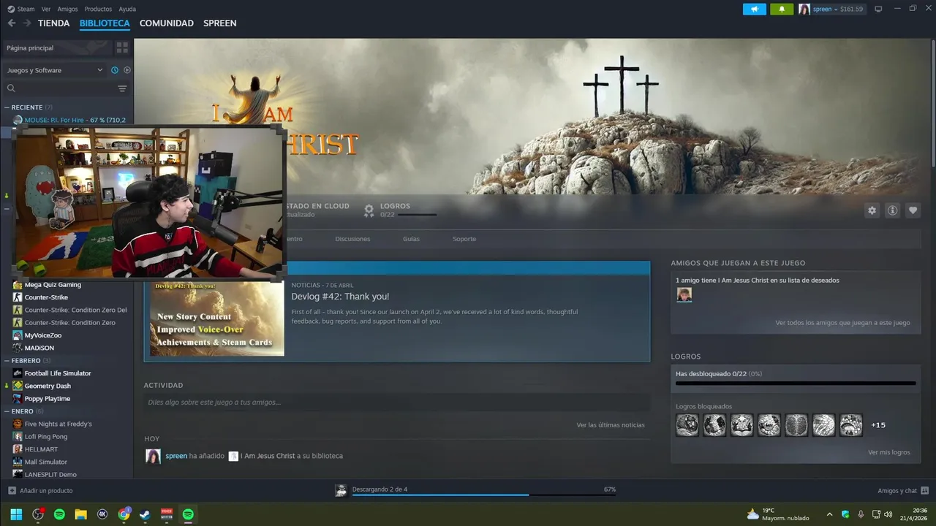
Task: Switch to Big Picture mode monitor icon
Action: (878, 9)
